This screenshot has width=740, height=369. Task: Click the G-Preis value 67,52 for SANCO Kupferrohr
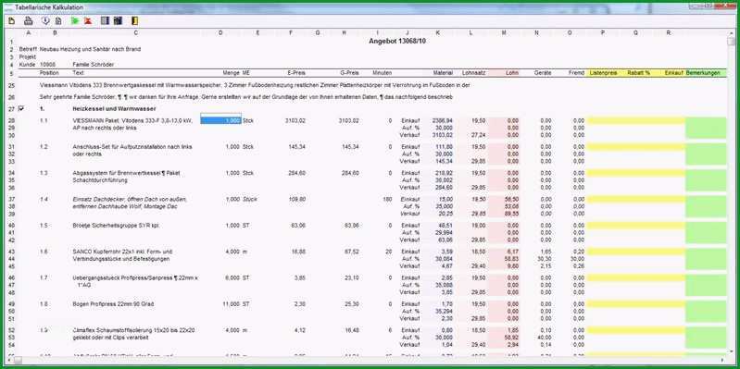(352, 252)
